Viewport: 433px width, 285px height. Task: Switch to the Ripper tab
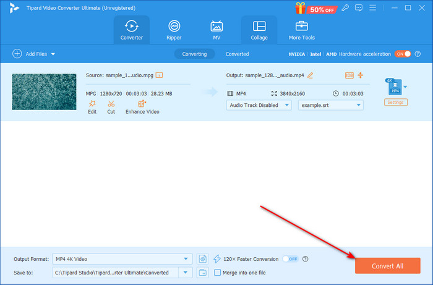(174, 30)
